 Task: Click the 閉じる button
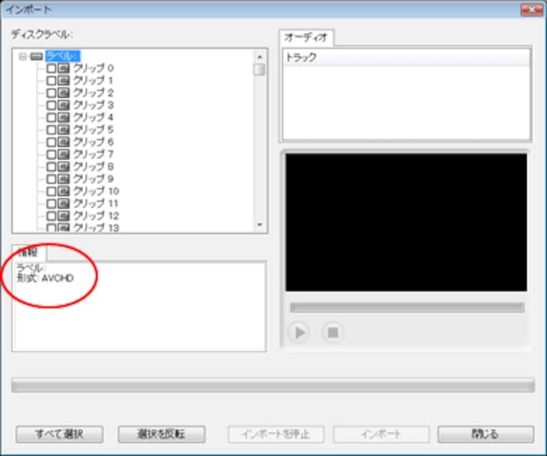click(485, 434)
